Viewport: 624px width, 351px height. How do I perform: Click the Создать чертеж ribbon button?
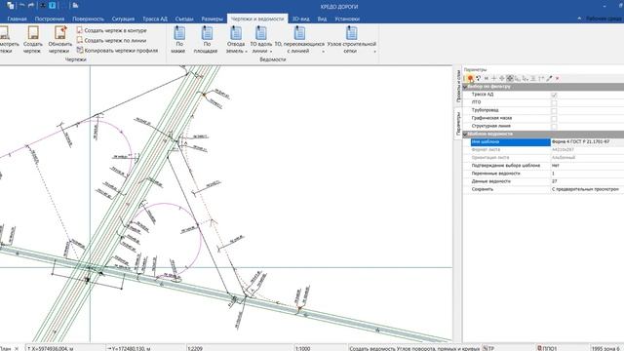[32, 39]
